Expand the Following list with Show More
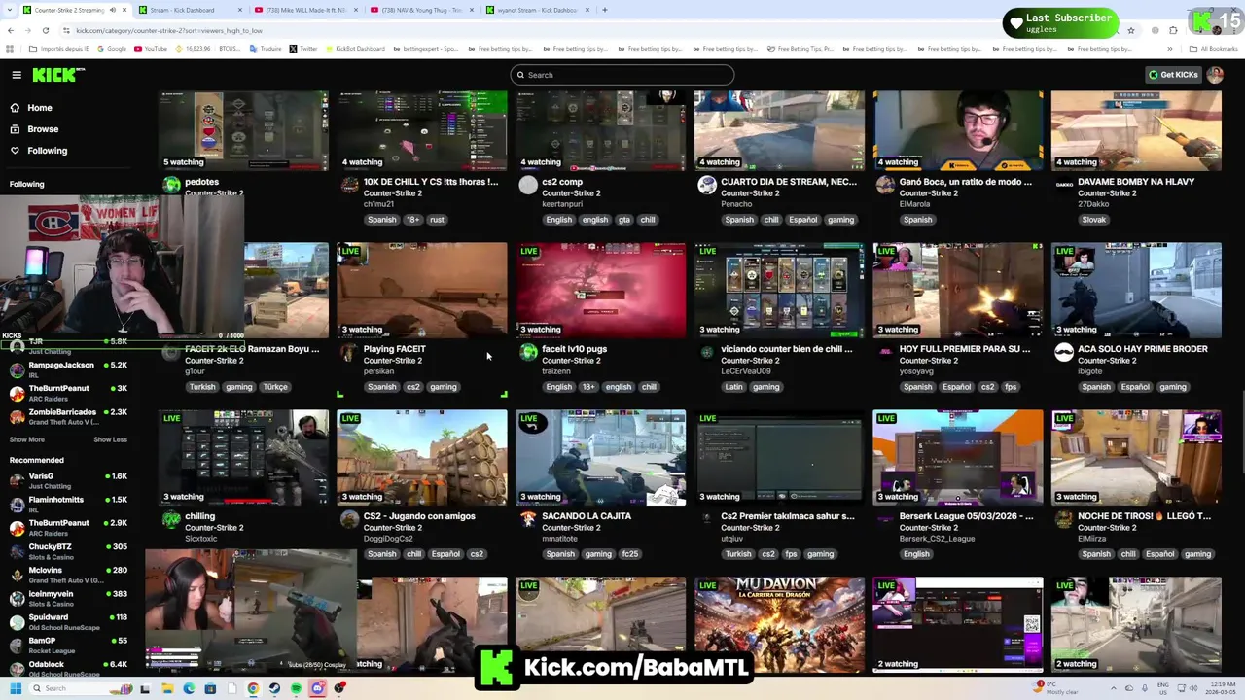 click(x=26, y=439)
